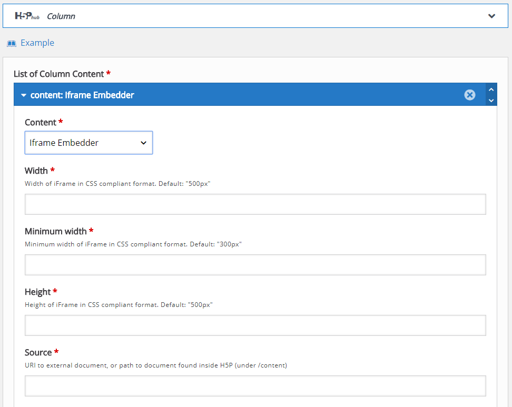512x407 pixels.
Task: Click the collapse triangle on the content header
Action: pos(23,95)
